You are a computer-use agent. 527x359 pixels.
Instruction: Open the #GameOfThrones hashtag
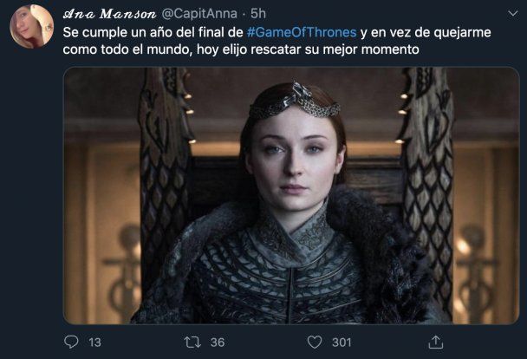click(302, 32)
